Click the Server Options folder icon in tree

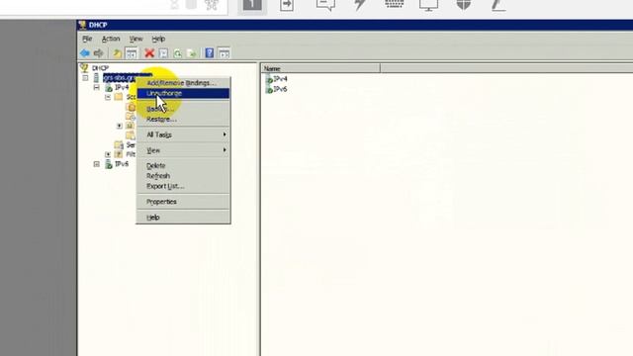coord(119,144)
